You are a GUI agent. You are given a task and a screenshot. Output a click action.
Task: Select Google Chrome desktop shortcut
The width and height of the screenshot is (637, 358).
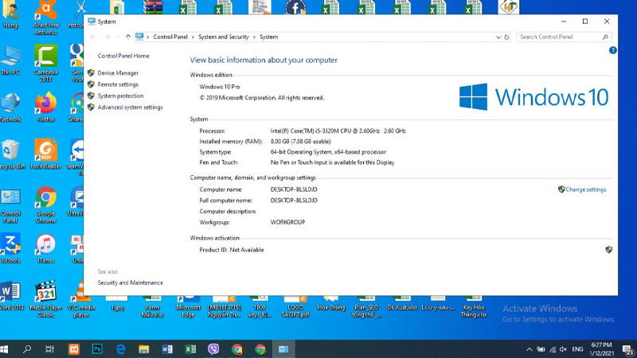(45, 205)
